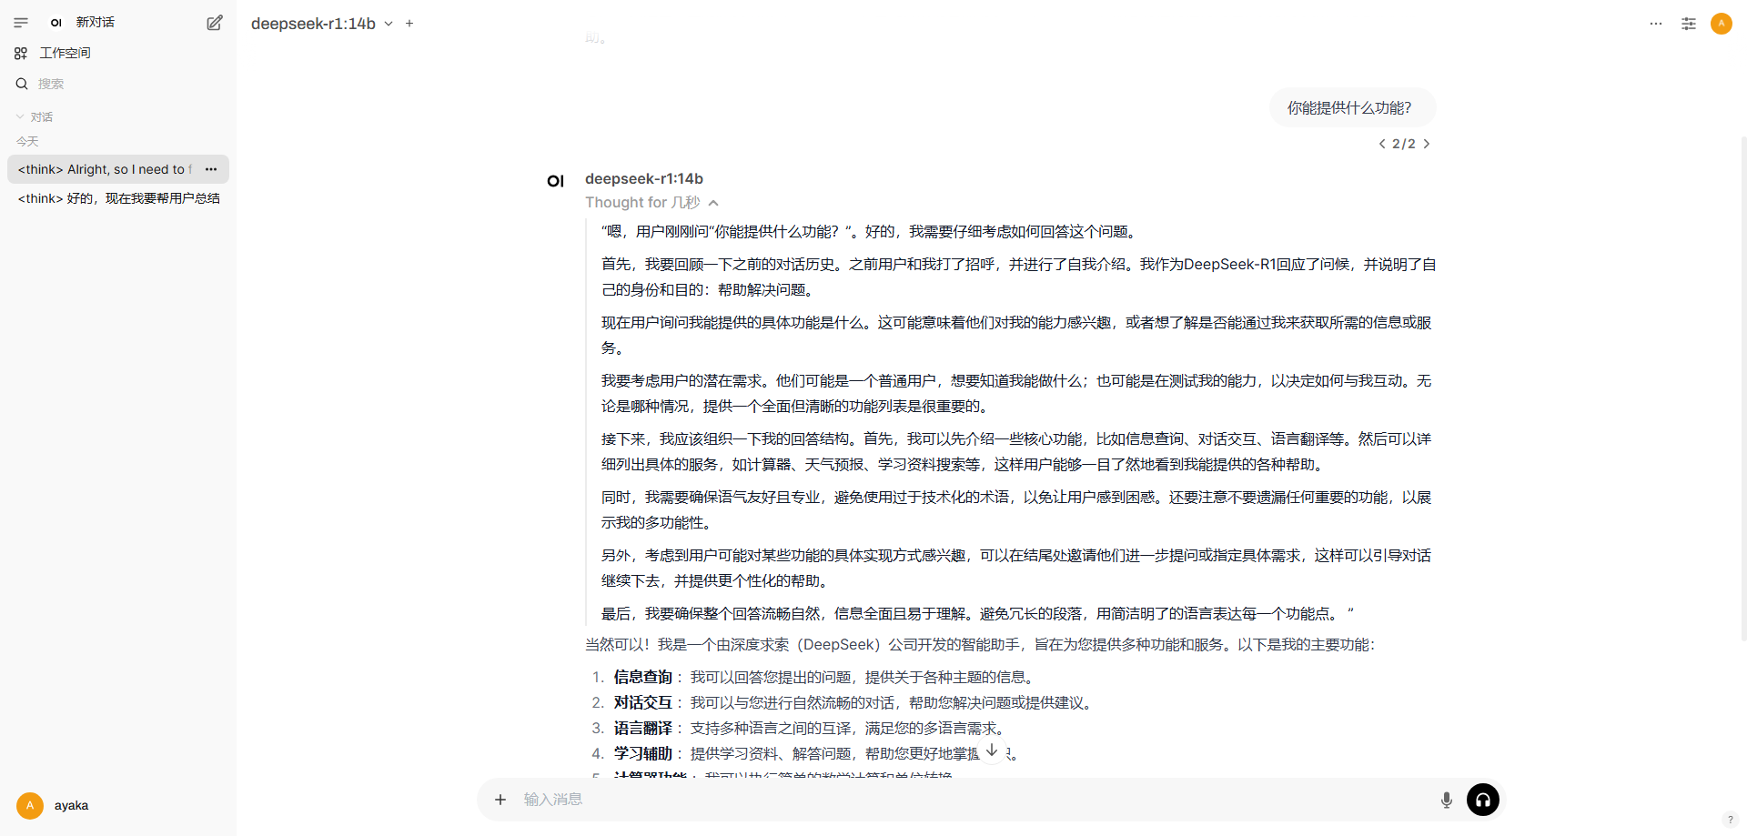Click the scroll-to-bottom arrow button
The width and height of the screenshot is (1747, 836).
[992, 750]
